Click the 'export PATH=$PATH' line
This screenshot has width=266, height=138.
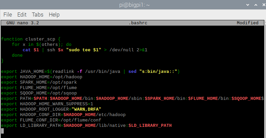click(x=132, y=99)
